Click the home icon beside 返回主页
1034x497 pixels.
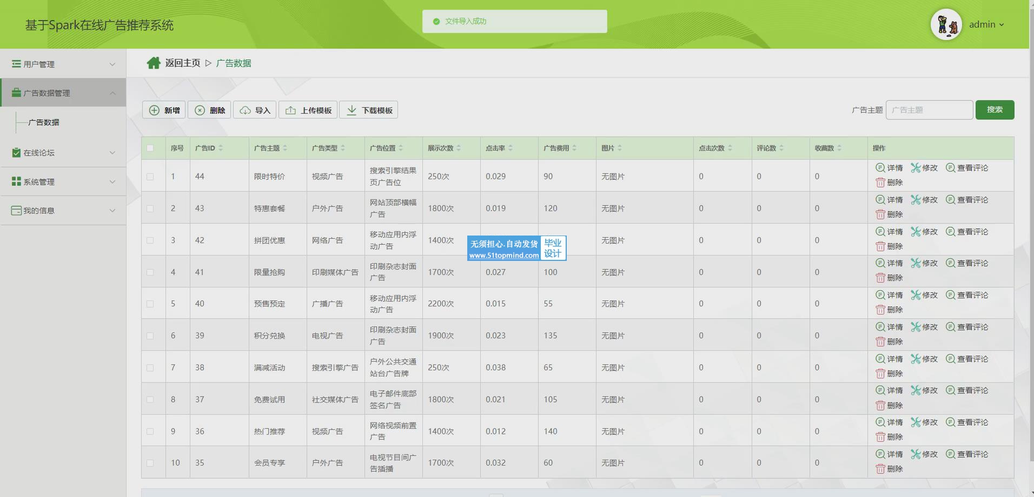point(154,63)
